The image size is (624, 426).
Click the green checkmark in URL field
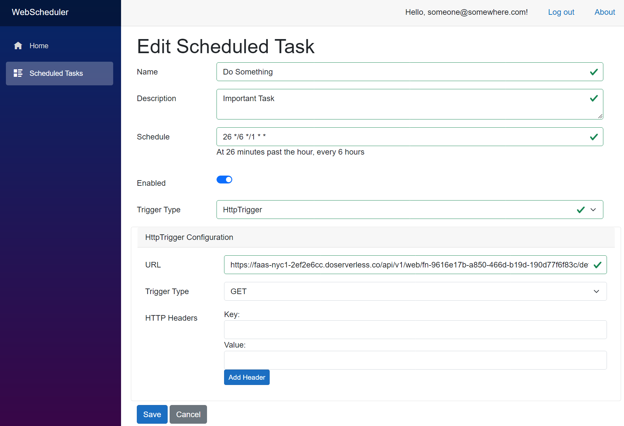[x=597, y=265]
